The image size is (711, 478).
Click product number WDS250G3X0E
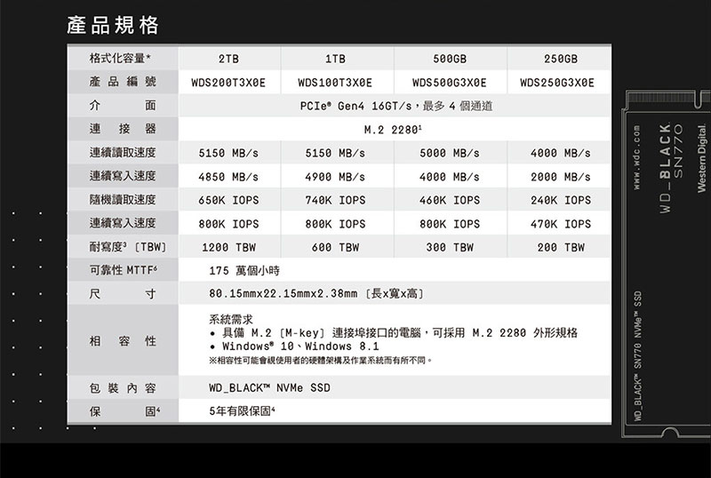pyautogui.click(x=557, y=83)
